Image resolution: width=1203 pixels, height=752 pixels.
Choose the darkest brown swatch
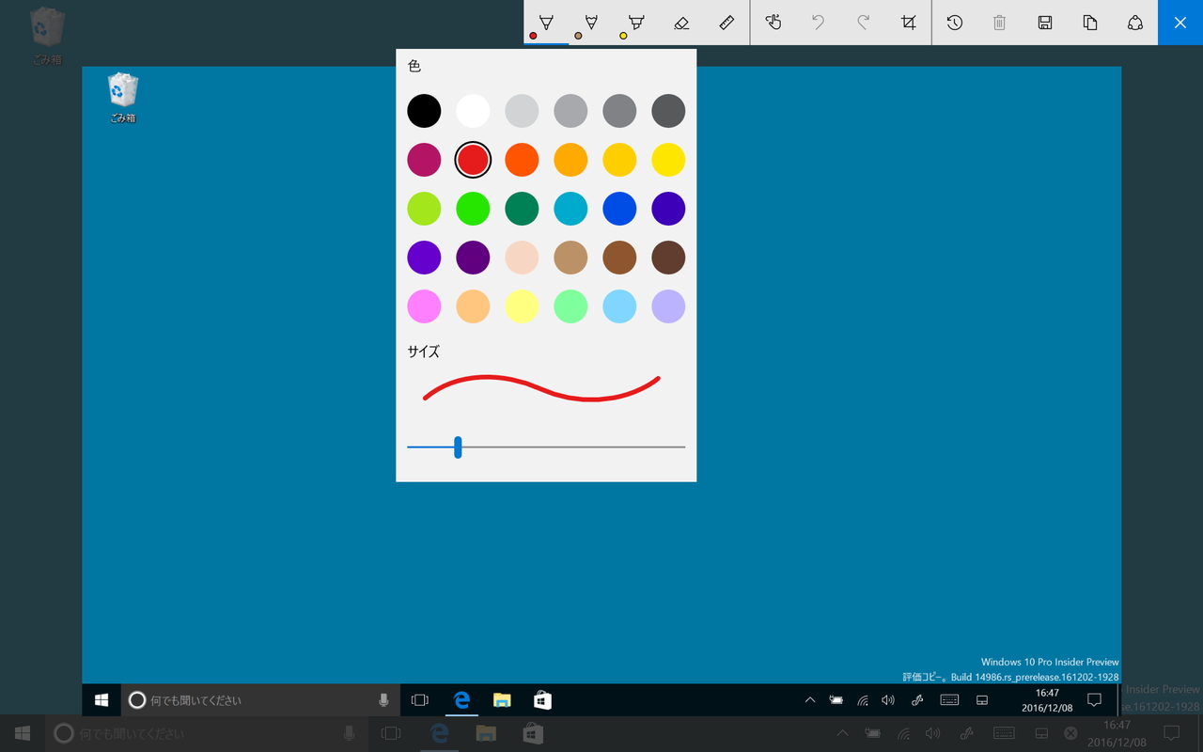coord(668,258)
